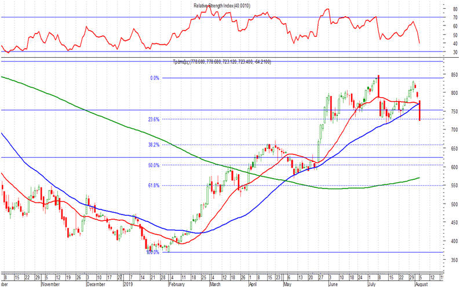Image resolution: width=460 pixels, height=288 pixels.
Task: Select the 0.0% Fibonacci level label
Action: coord(155,78)
